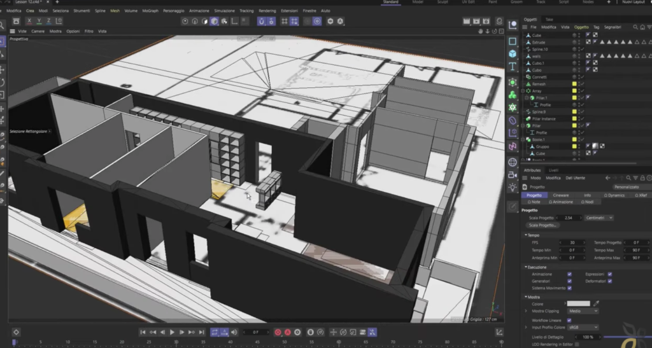Open the hamburger menu of the viewport

12,31
